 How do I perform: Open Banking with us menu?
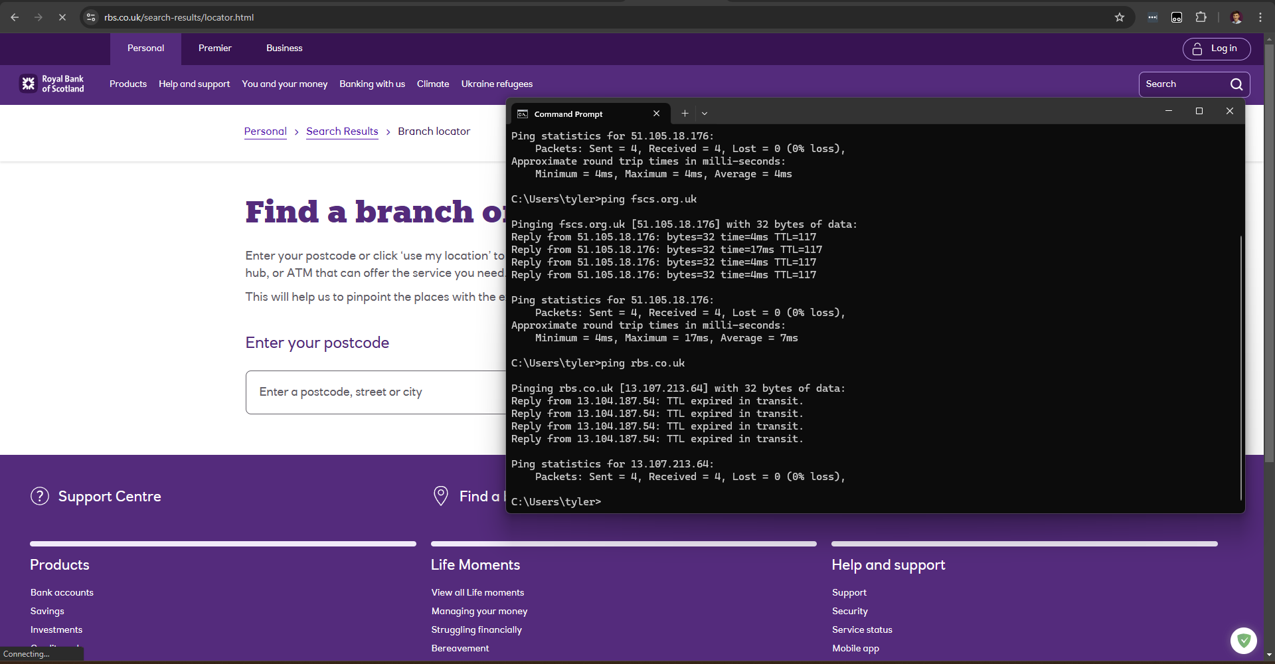(x=372, y=84)
